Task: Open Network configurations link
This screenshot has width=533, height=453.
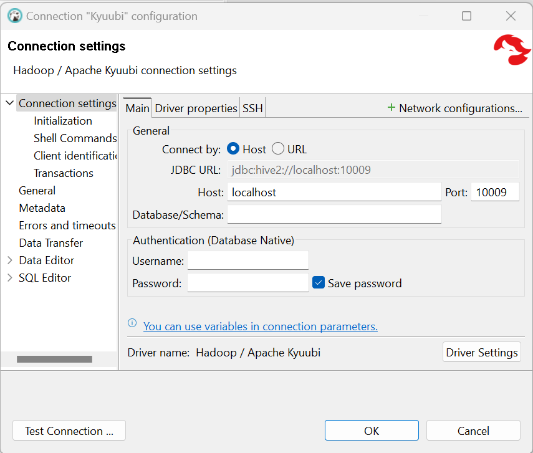Action: click(x=460, y=108)
